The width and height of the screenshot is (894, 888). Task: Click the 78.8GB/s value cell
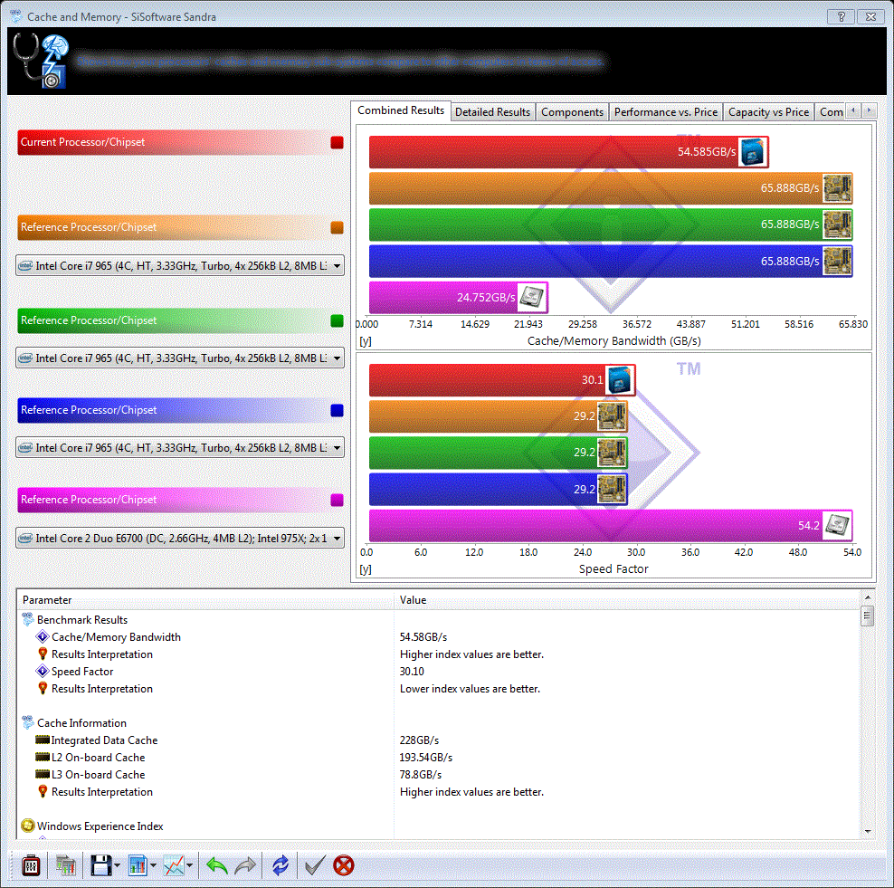point(421,775)
